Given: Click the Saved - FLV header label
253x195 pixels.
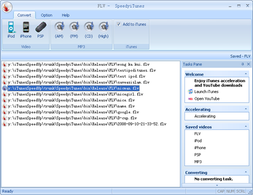Looking at the screenshot, I should [x=240, y=56].
